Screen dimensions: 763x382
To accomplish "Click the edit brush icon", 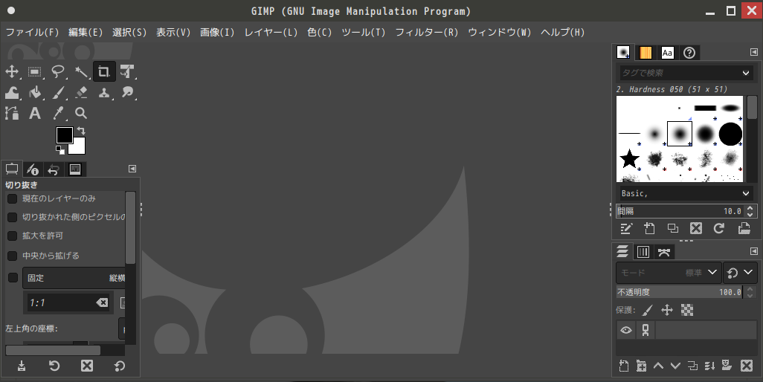I will pos(626,228).
